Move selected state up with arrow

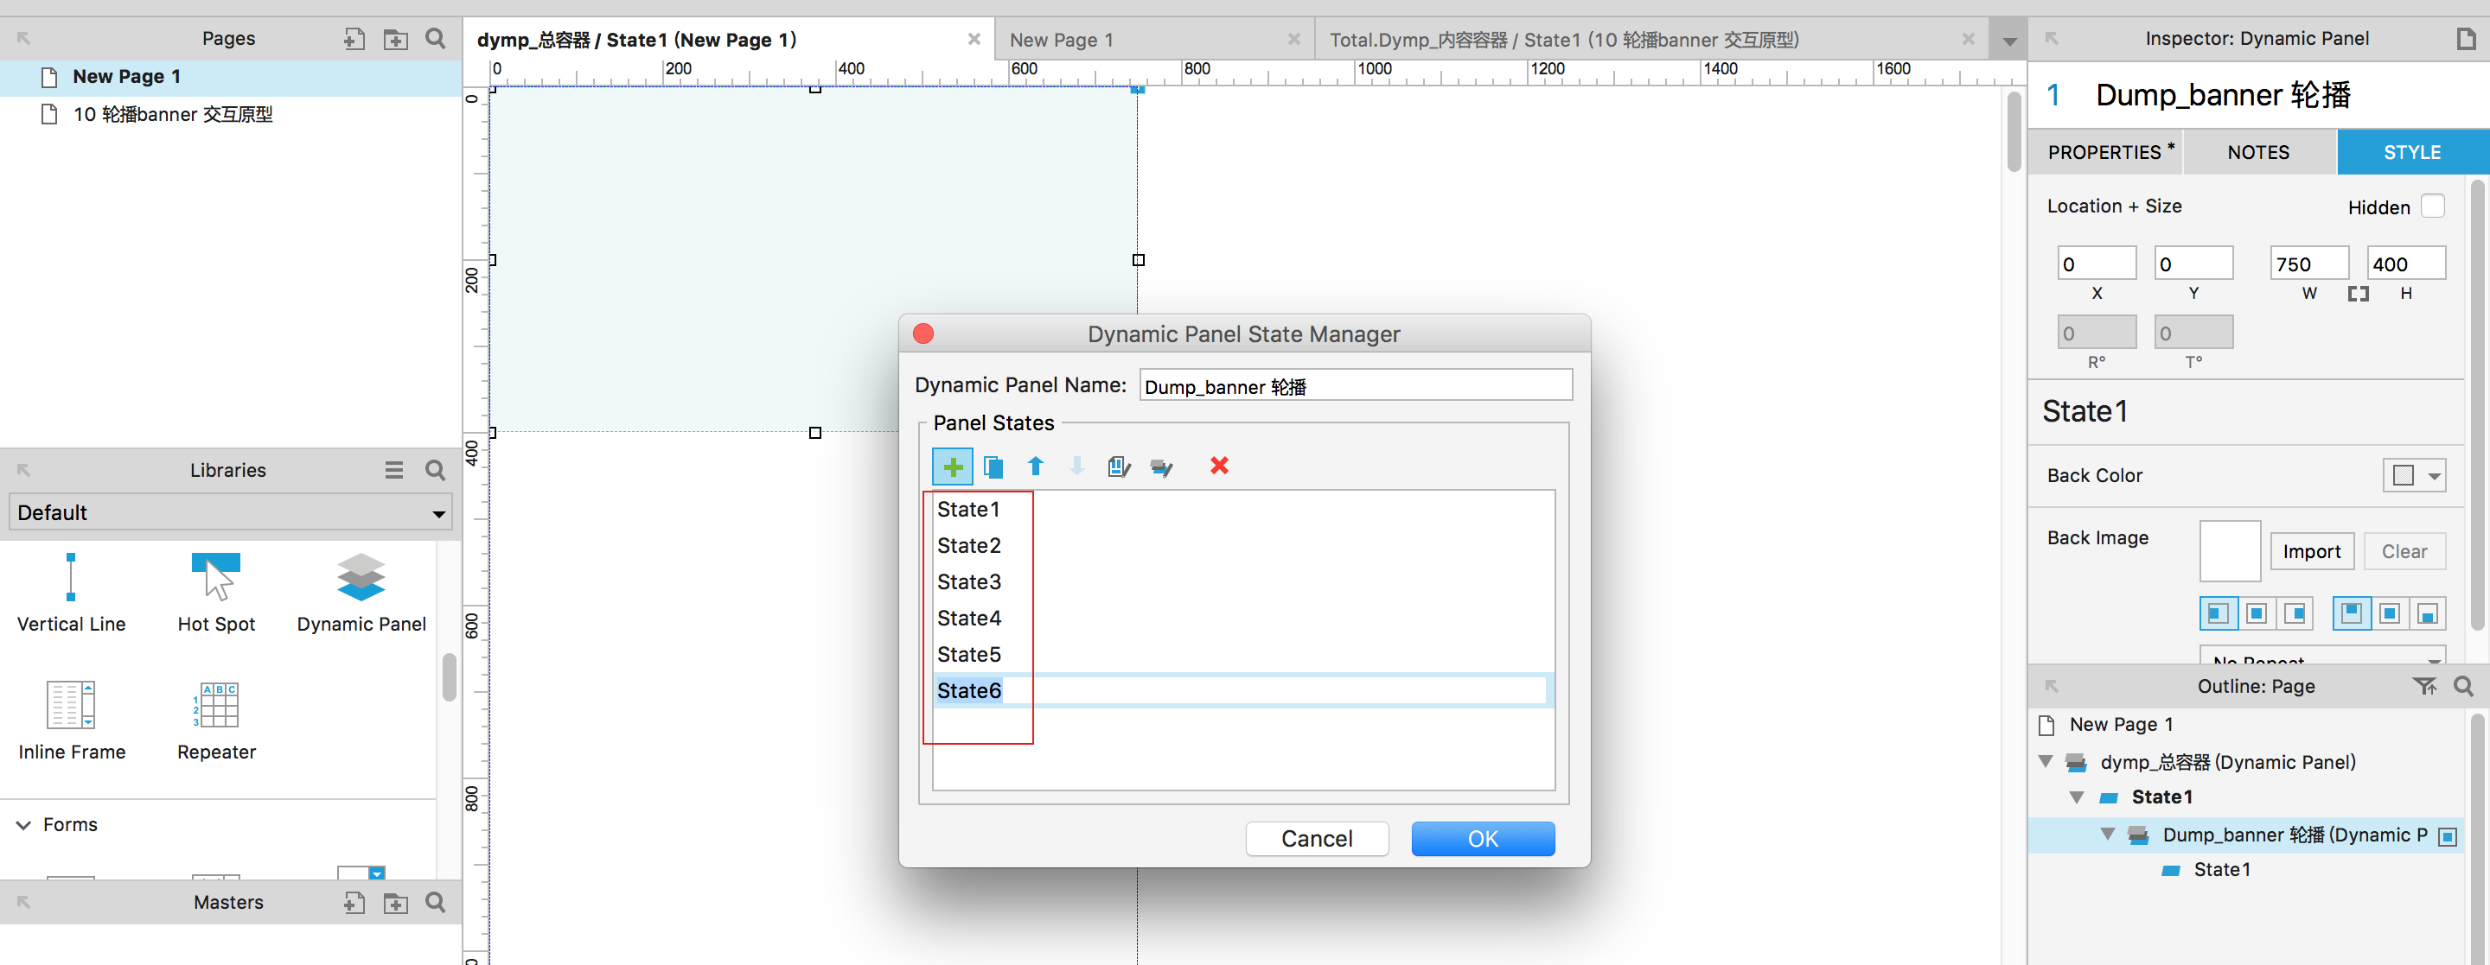point(1035,467)
